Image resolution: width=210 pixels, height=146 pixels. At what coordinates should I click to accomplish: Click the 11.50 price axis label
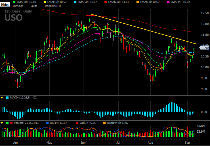205,35
